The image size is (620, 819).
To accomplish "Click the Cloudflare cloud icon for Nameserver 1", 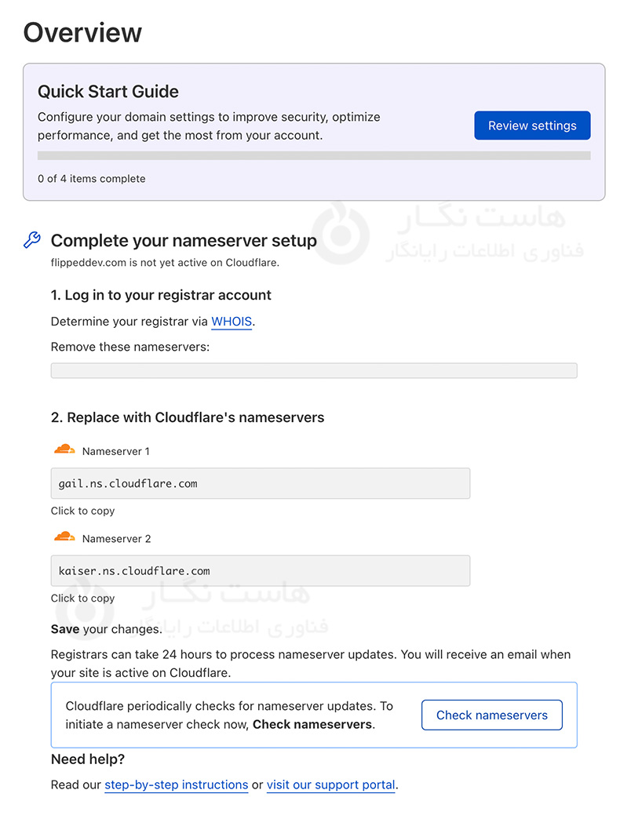I will pyautogui.click(x=64, y=450).
